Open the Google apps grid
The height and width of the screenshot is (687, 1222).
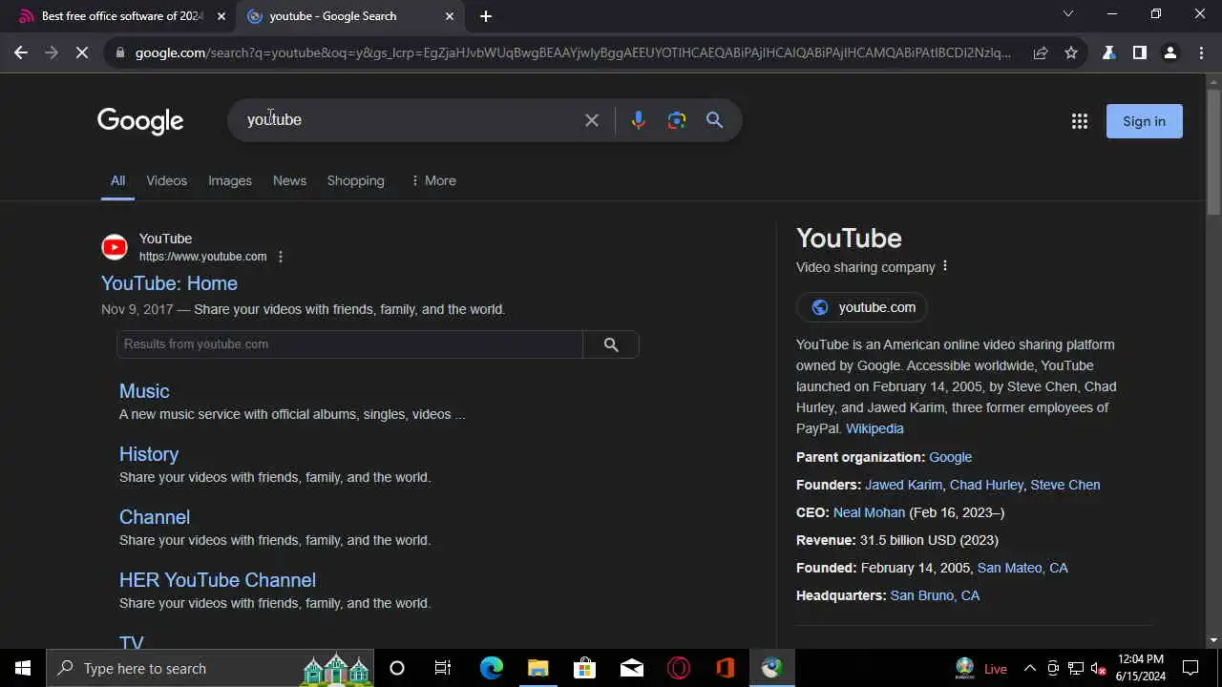(x=1080, y=121)
